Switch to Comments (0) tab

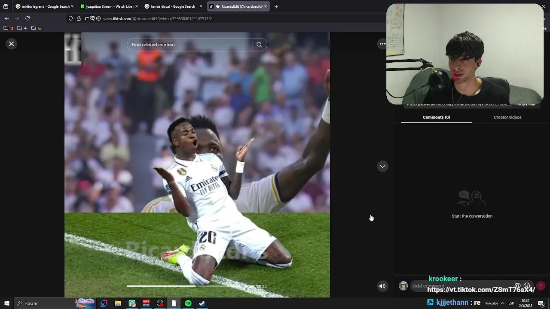click(436, 117)
